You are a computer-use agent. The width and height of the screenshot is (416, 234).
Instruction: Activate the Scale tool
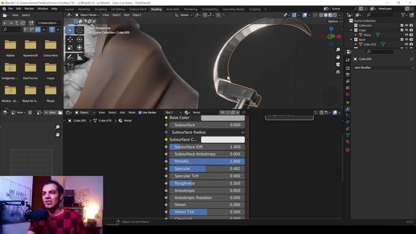[x=70, y=47]
